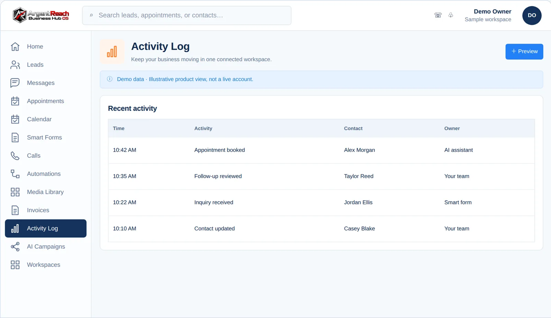The height and width of the screenshot is (318, 551).
Task: Click the Demo Owner account name
Action: pos(492,11)
